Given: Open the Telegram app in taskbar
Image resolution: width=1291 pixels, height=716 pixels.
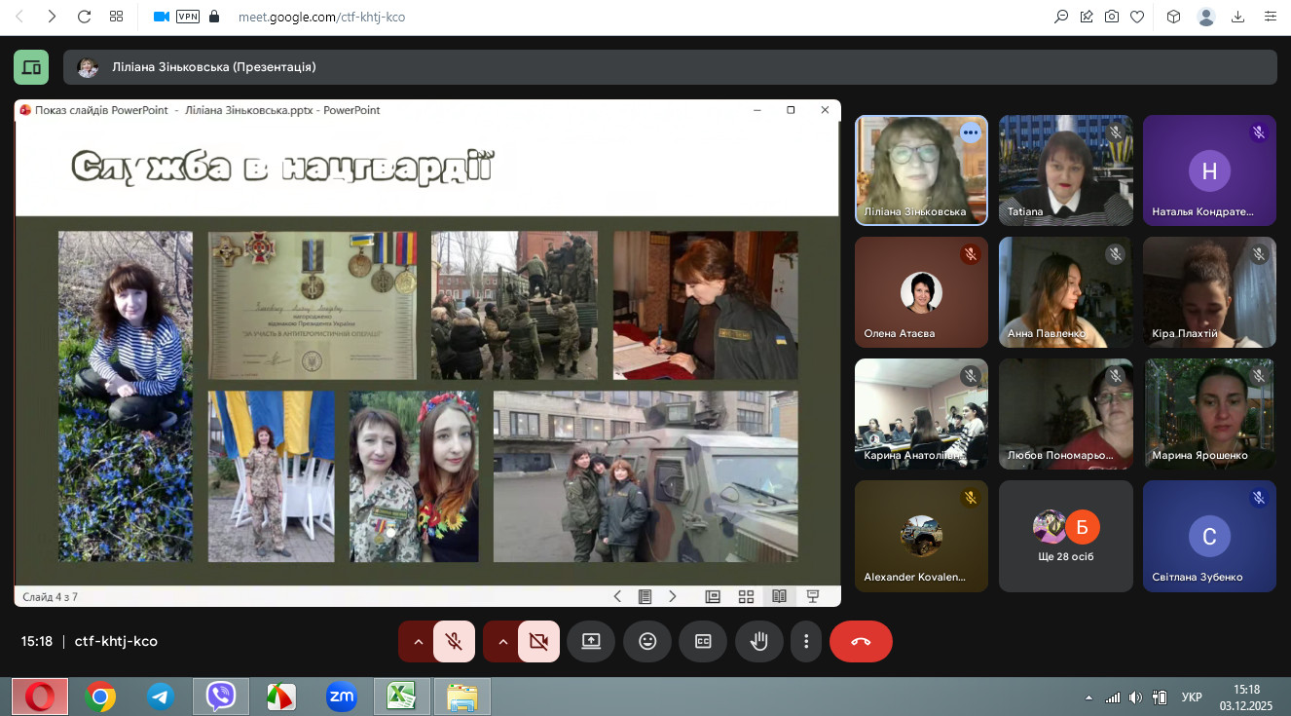Looking at the screenshot, I should (161, 697).
